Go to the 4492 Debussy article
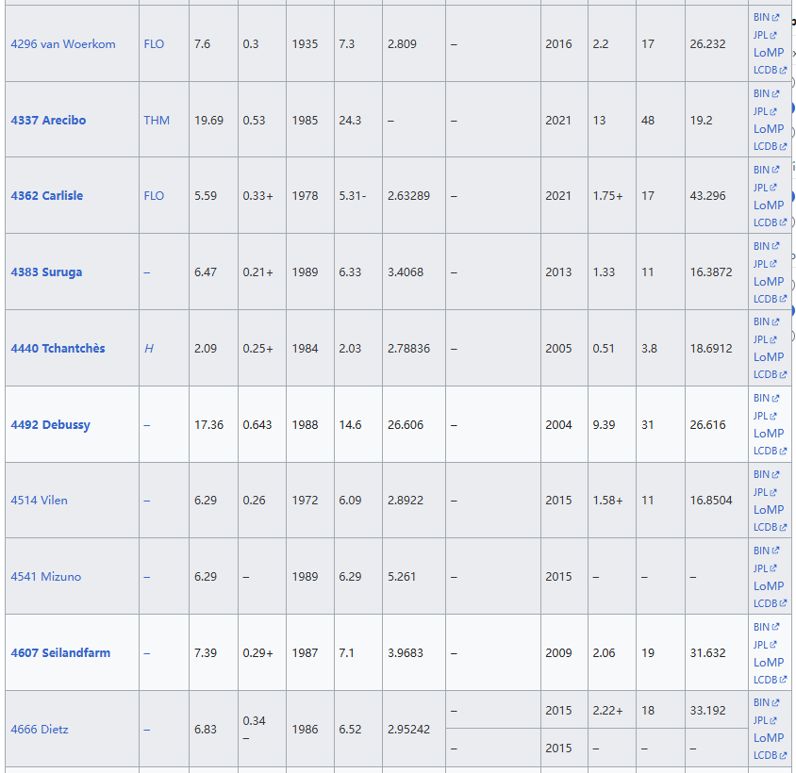This screenshot has width=796, height=773. (x=51, y=425)
